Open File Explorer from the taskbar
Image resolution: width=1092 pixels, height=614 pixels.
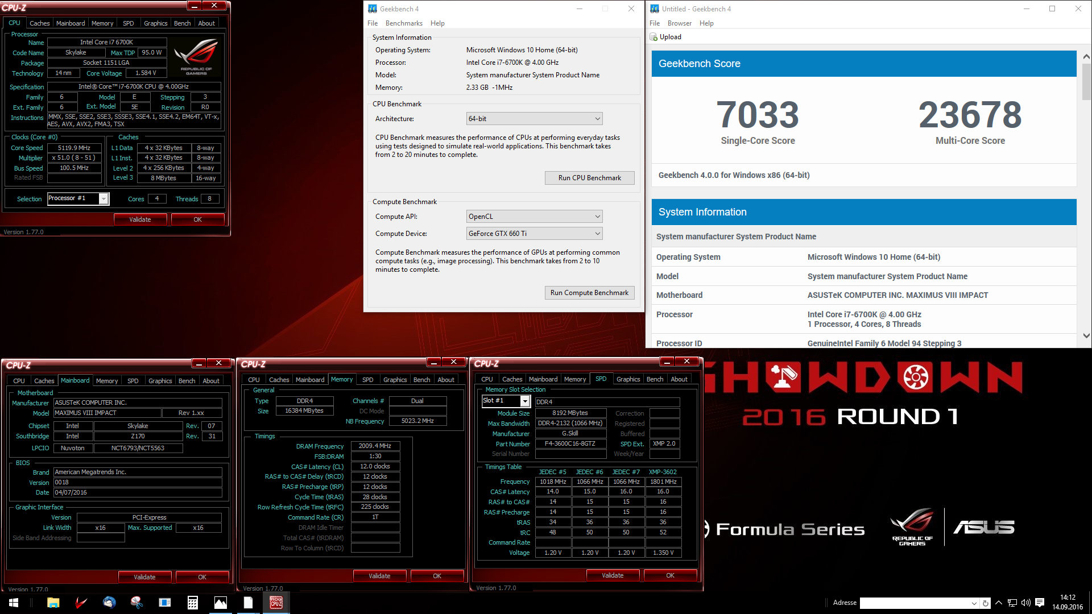coord(53,603)
